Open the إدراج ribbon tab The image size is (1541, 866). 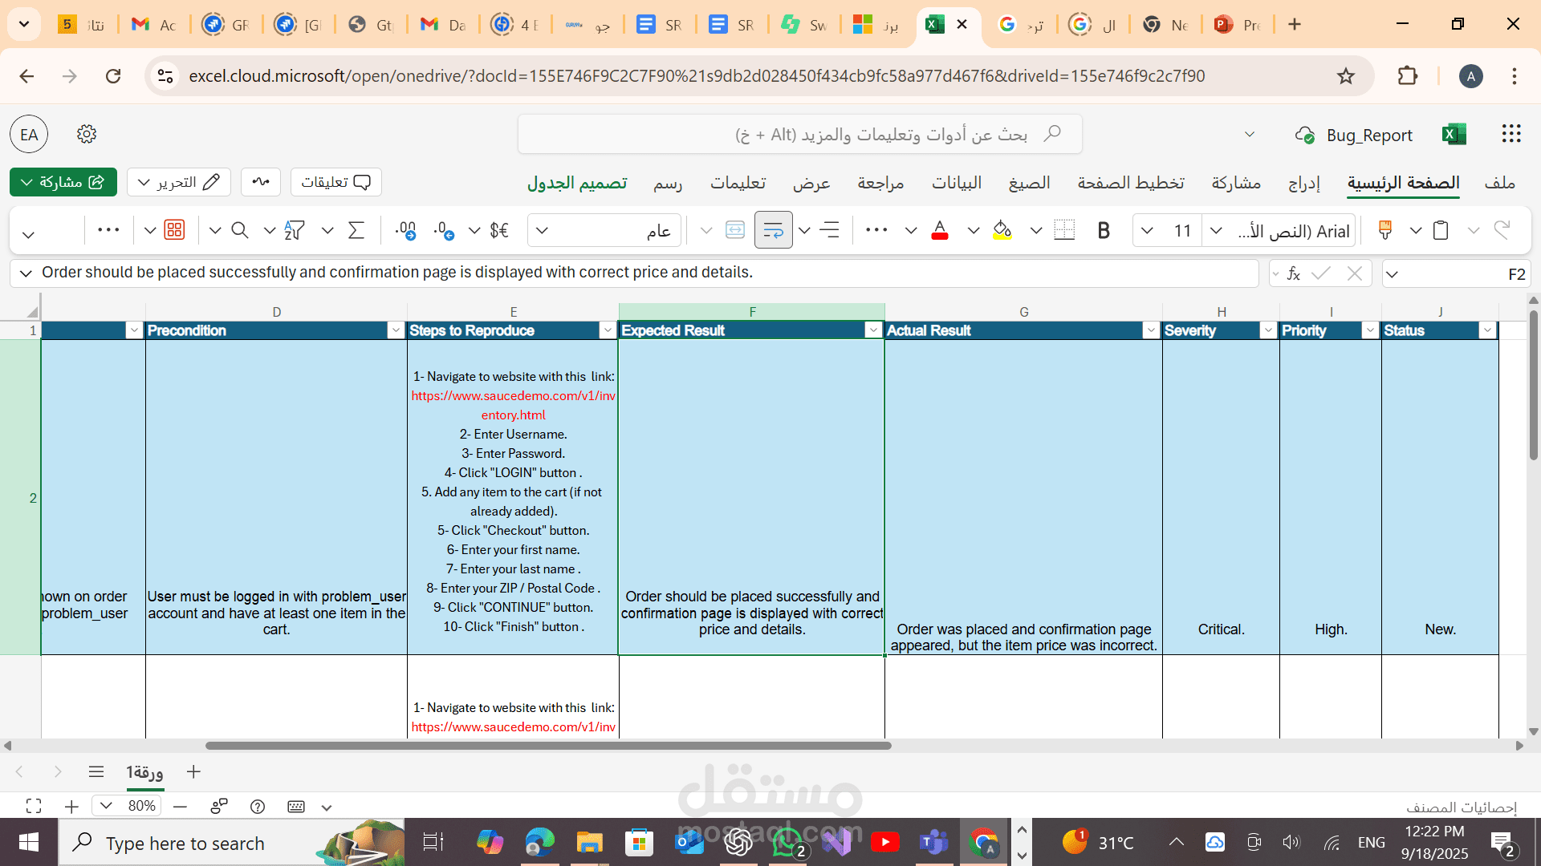point(1303,183)
